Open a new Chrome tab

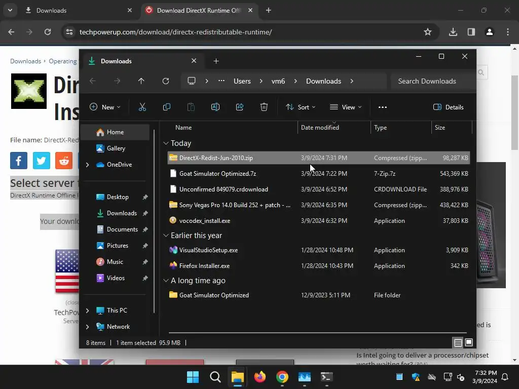(x=269, y=10)
